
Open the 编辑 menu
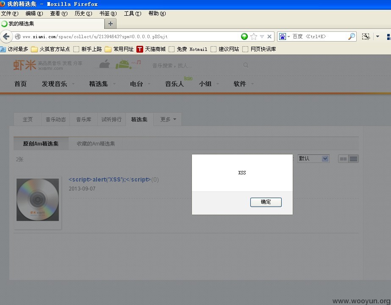click(34, 14)
